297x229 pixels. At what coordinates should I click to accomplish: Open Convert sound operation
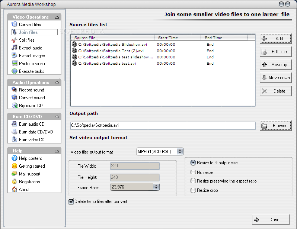pos(32,97)
